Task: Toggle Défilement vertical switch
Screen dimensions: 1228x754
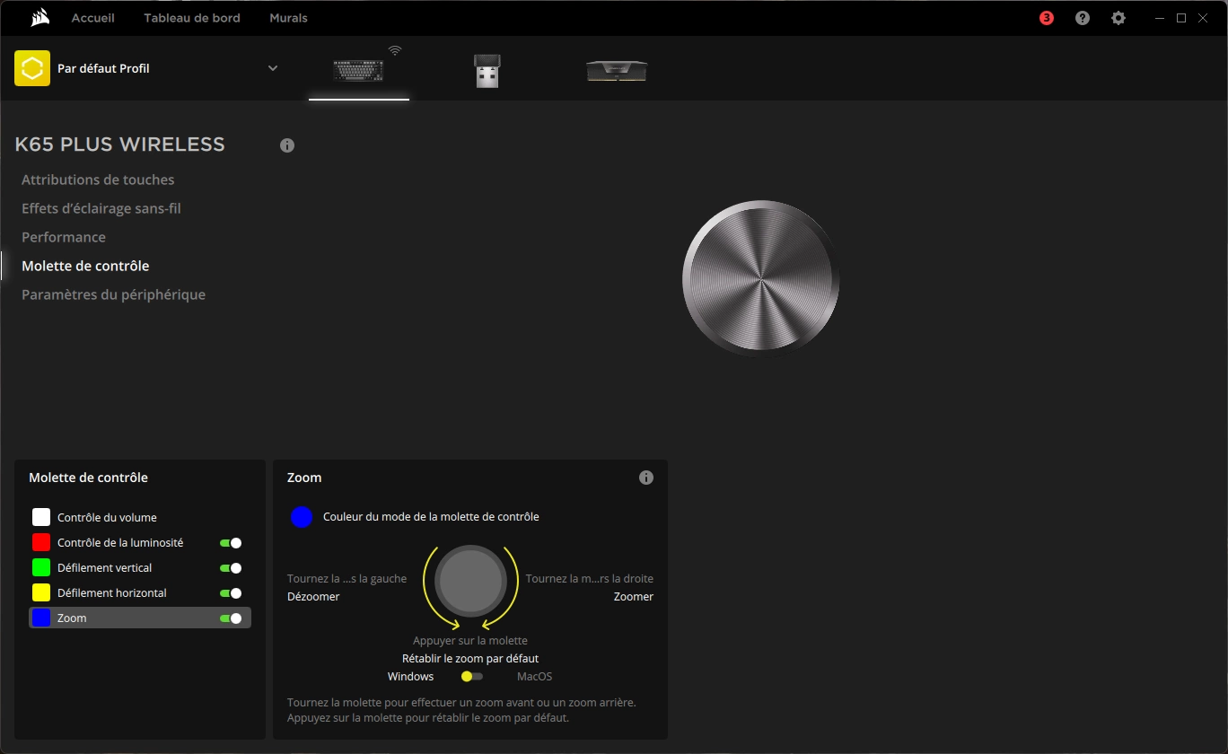Action: 231,568
